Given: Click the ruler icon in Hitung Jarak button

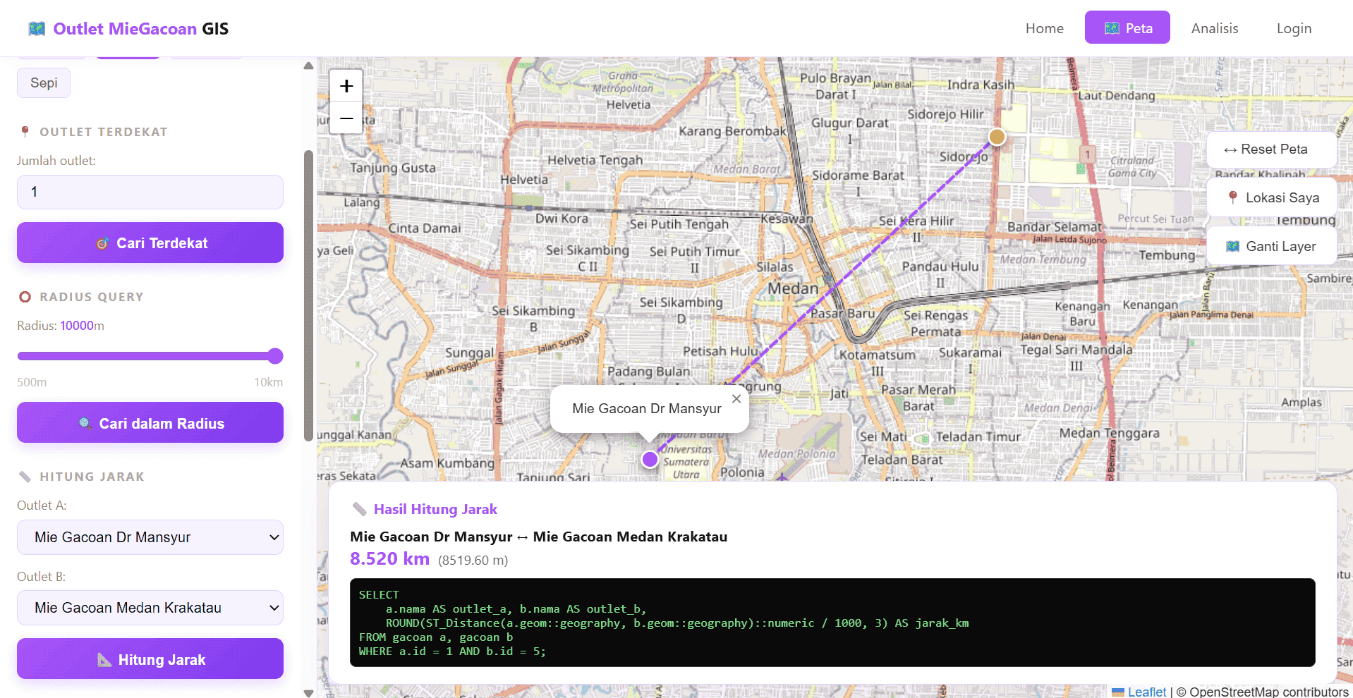Looking at the screenshot, I should 104,660.
